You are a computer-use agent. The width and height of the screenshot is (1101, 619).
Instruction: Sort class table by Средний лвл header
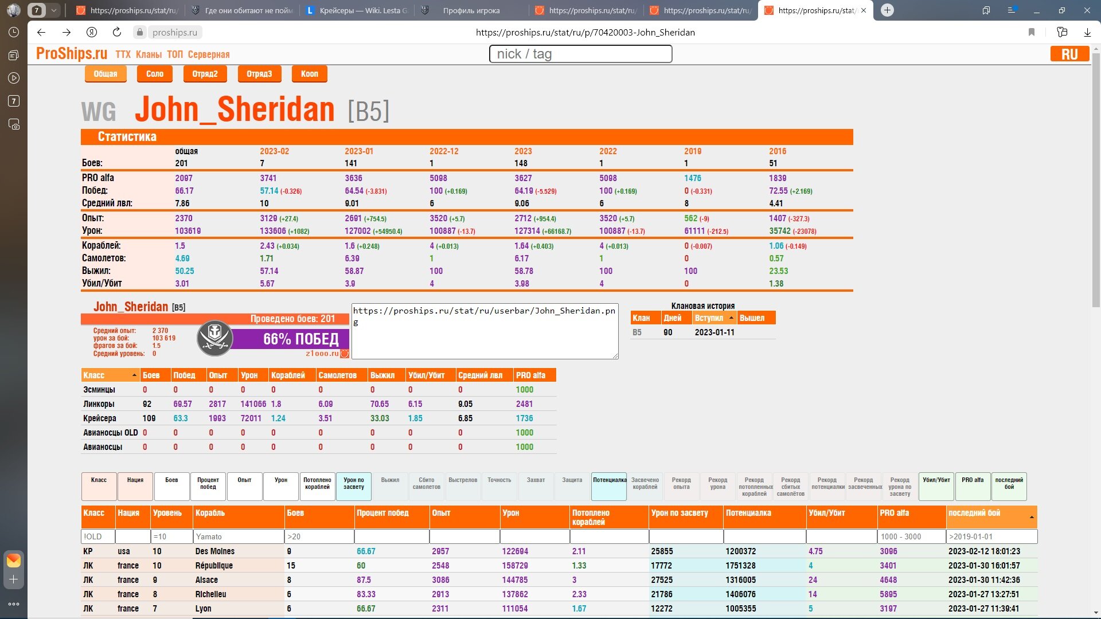[x=484, y=375]
